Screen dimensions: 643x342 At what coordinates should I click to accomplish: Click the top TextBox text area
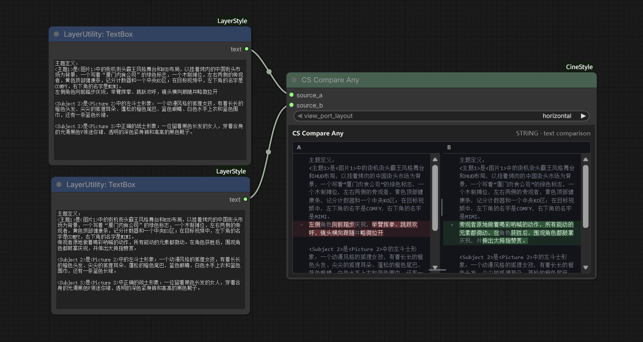150,110
